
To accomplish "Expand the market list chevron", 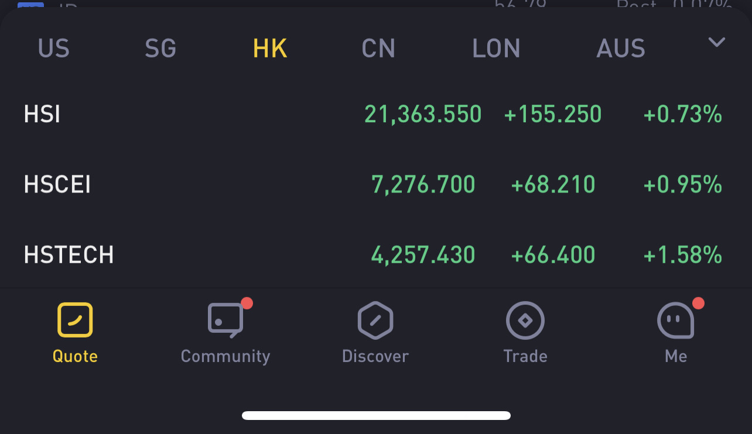I will [717, 42].
